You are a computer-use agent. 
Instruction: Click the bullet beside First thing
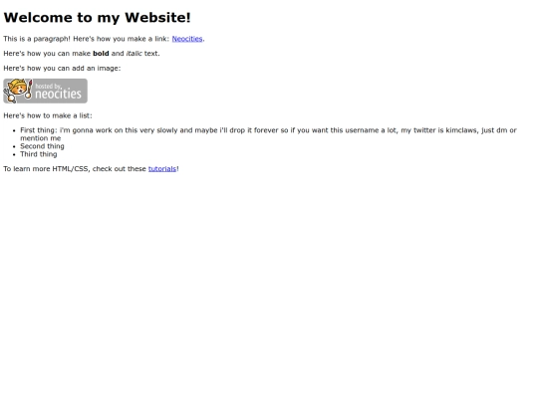click(14, 130)
